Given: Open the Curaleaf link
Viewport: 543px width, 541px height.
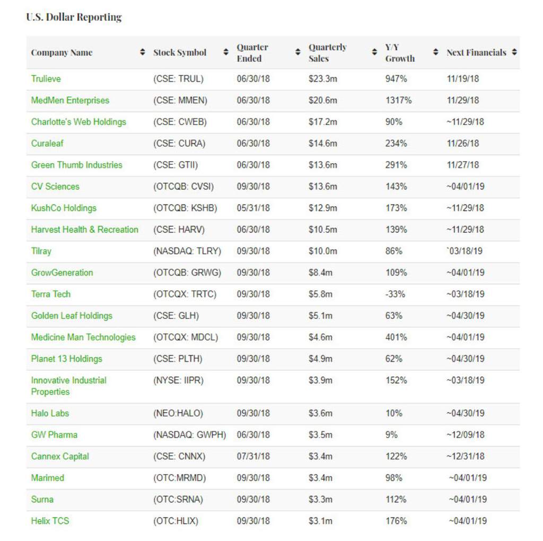Looking at the screenshot, I should coord(47,143).
